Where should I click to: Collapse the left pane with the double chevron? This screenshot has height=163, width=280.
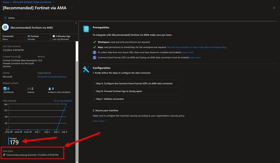(x=76, y=23)
